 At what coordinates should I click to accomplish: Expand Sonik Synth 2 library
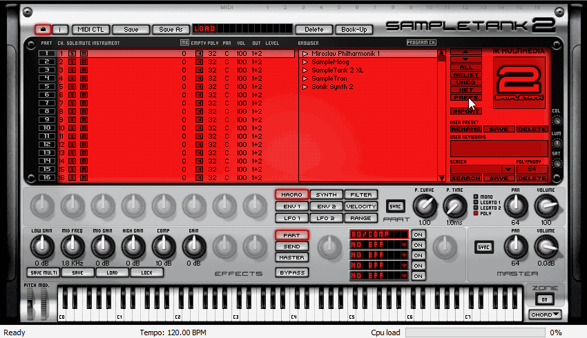pos(305,87)
